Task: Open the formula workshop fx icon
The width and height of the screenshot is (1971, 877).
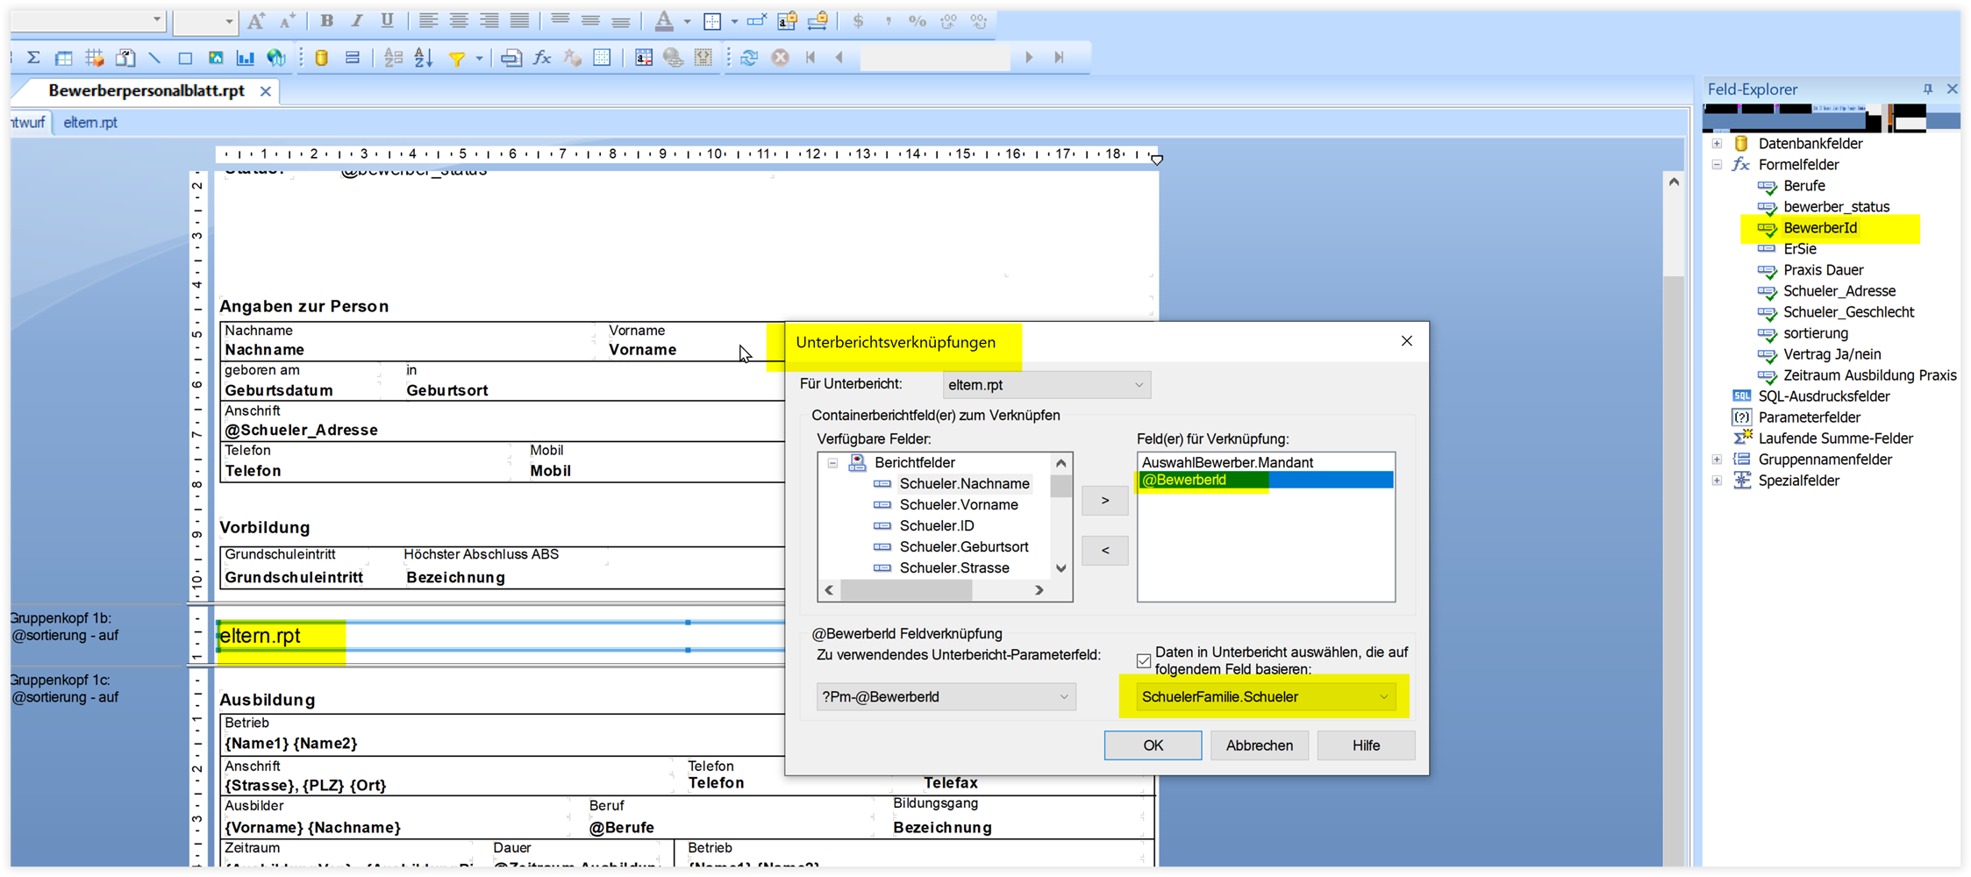Action: tap(542, 58)
